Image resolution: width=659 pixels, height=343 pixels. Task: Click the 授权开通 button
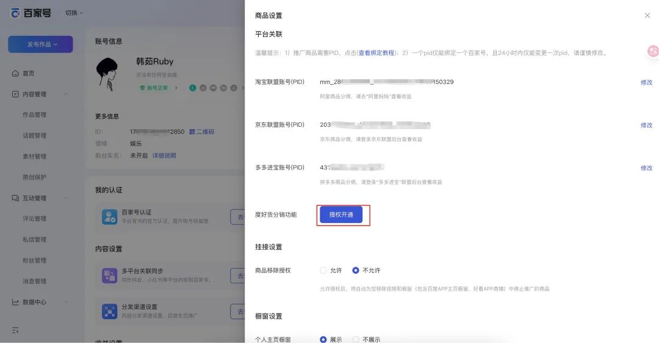click(x=341, y=214)
